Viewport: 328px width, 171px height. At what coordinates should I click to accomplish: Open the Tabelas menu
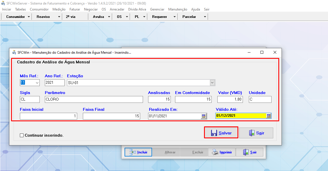pos(20,9)
